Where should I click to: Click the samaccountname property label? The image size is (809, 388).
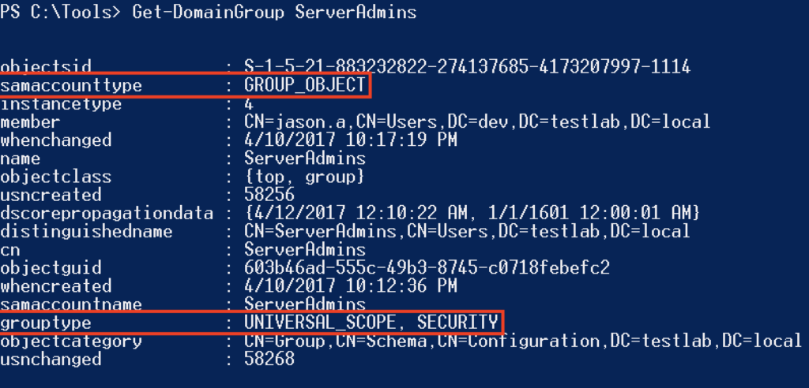point(70,304)
